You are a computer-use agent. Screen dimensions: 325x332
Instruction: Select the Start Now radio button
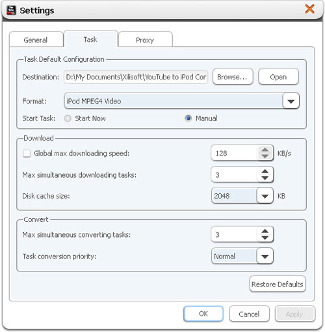point(68,118)
